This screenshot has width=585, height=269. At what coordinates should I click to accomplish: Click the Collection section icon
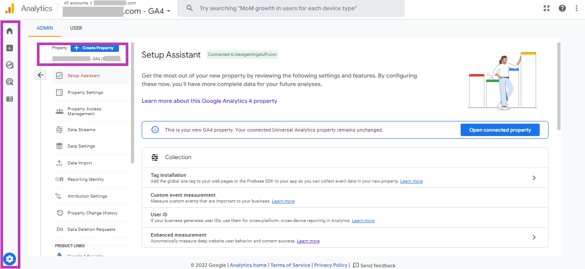(155, 157)
